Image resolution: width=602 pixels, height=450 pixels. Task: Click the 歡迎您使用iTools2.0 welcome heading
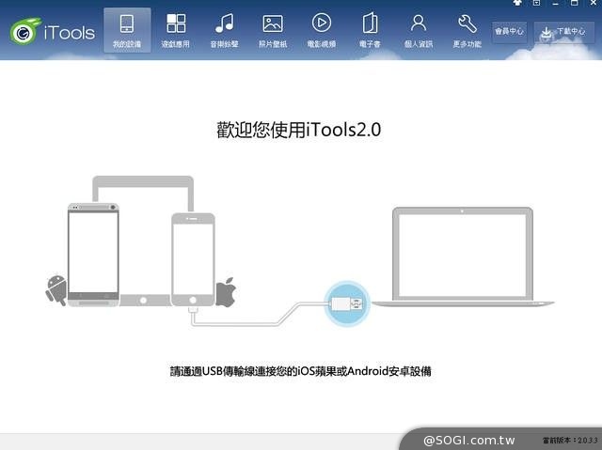pos(299,130)
